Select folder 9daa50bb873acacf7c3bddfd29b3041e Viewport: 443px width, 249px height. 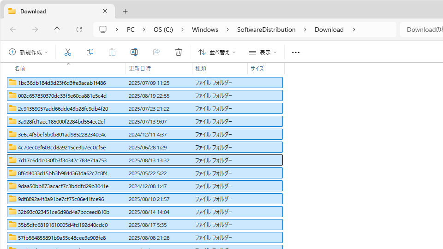145,186
